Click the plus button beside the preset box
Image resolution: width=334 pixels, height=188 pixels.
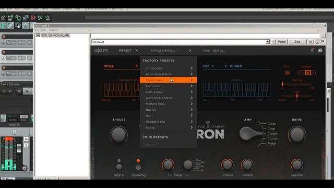click(x=273, y=42)
